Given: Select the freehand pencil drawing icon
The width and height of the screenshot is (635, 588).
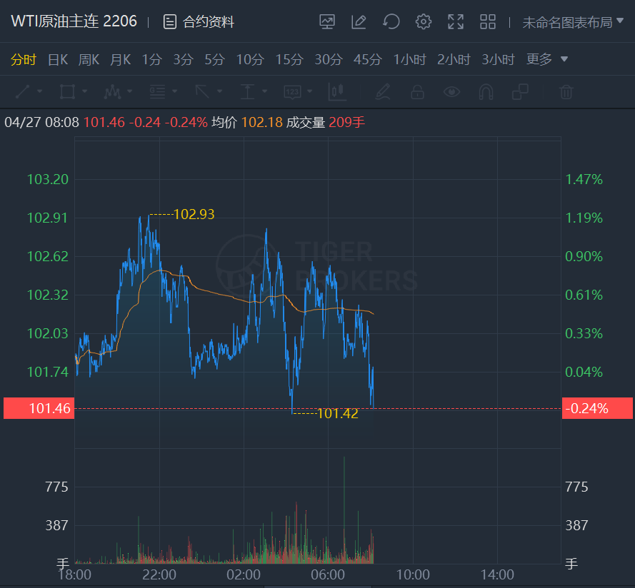Looking at the screenshot, I should (383, 92).
